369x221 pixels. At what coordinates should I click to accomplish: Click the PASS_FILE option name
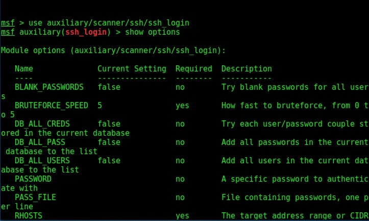tap(36, 197)
